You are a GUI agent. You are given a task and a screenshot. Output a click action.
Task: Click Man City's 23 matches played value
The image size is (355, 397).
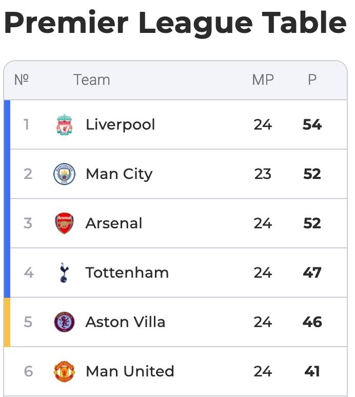coord(263,174)
